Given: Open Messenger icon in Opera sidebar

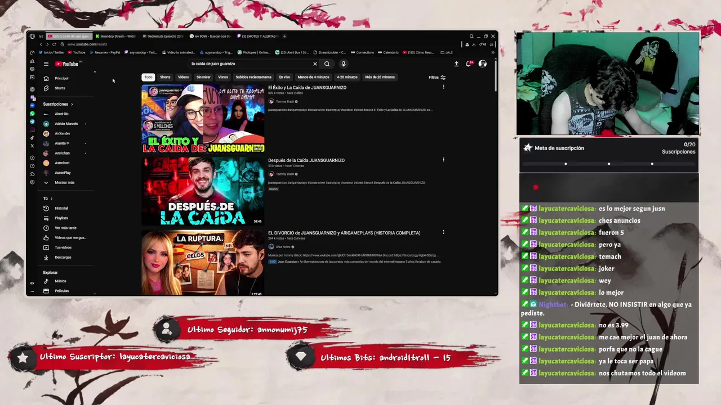Looking at the screenshot, I should tap(32, 105).
